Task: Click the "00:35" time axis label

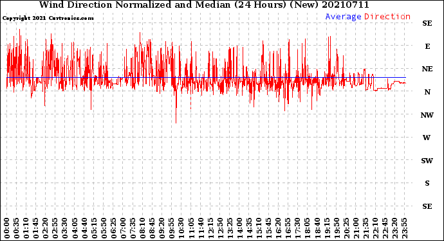Action: [x=17, y=228]
